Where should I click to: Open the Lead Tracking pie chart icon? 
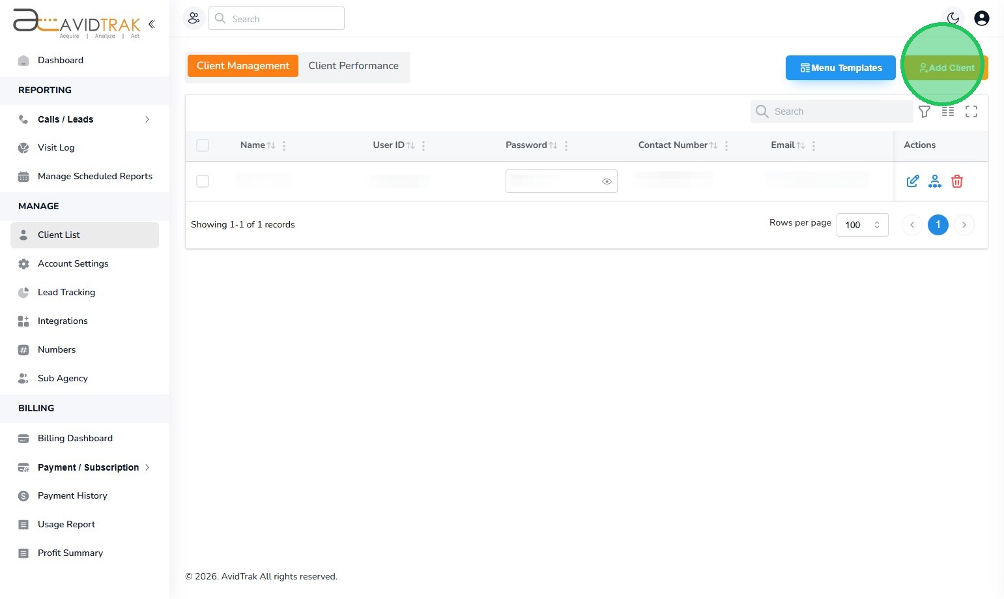pos(23,293)
